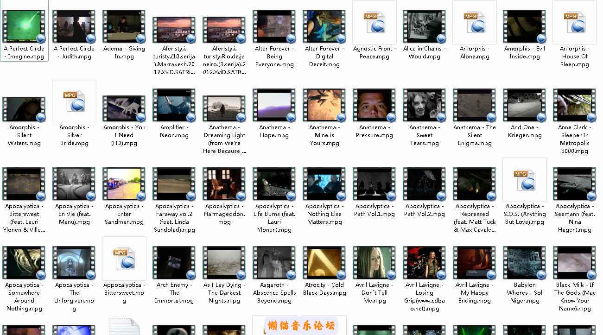Click the filename text "Agnostic Front - Peace.mpg"
The height and width of the screenshot is (335, 603).
(374, 52)
